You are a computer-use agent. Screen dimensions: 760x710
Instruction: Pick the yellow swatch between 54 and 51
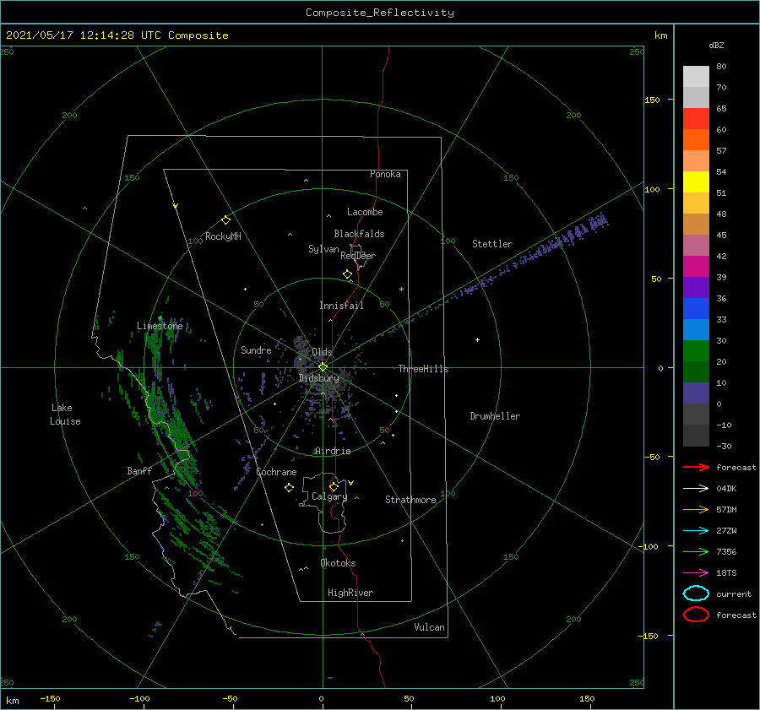(696, 182)
